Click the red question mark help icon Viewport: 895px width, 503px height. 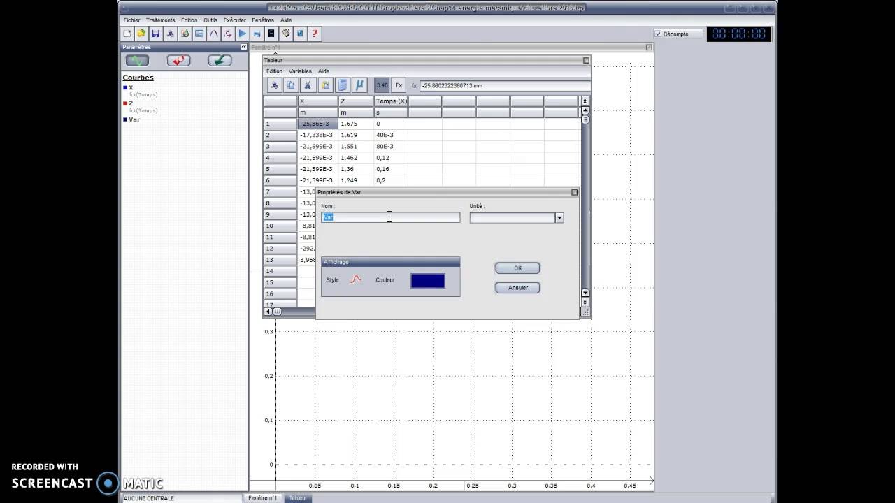(315, 34)
